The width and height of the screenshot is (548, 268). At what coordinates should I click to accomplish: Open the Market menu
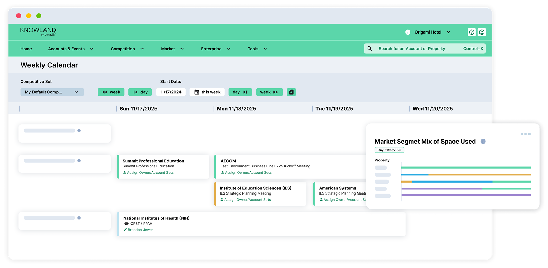pos(172,49)
